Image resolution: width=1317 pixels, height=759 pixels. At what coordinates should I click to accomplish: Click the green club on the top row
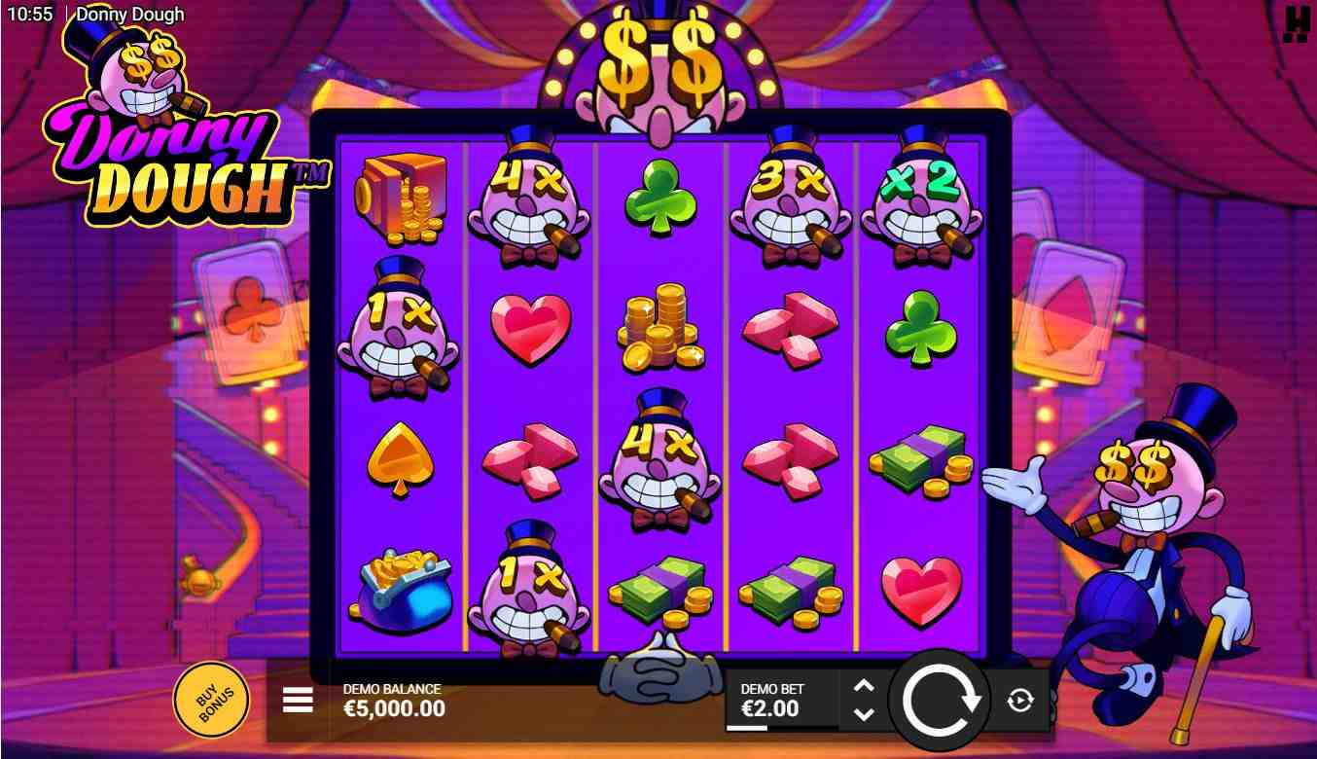tap(660, 196)
